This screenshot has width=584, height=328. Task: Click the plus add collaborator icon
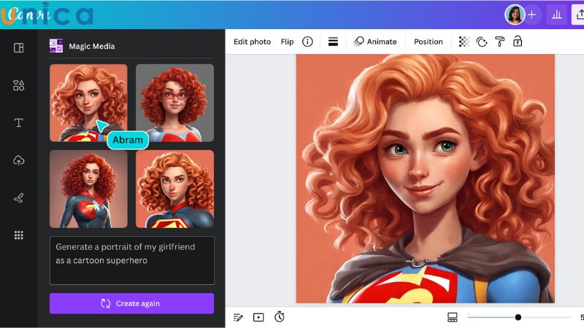(x=532, y=15)
